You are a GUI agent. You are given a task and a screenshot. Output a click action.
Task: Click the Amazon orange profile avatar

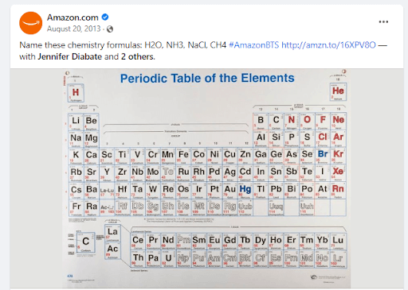(x=31, y=23)
